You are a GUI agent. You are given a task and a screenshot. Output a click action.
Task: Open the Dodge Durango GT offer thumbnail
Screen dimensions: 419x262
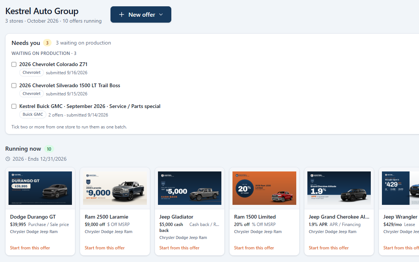click(x=40, y=188)
